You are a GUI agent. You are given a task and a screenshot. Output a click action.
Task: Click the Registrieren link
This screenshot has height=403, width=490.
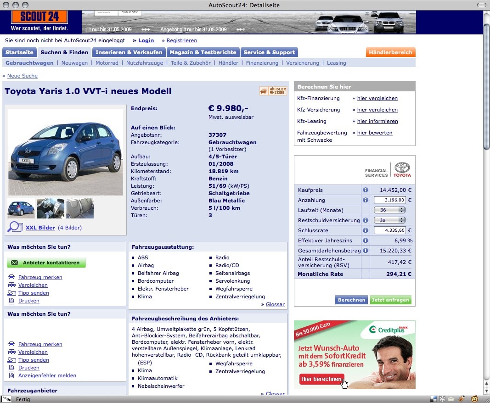pyautogui.click(x=181, y=40)
